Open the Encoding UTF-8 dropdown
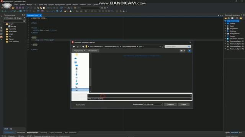 point(153,104)
